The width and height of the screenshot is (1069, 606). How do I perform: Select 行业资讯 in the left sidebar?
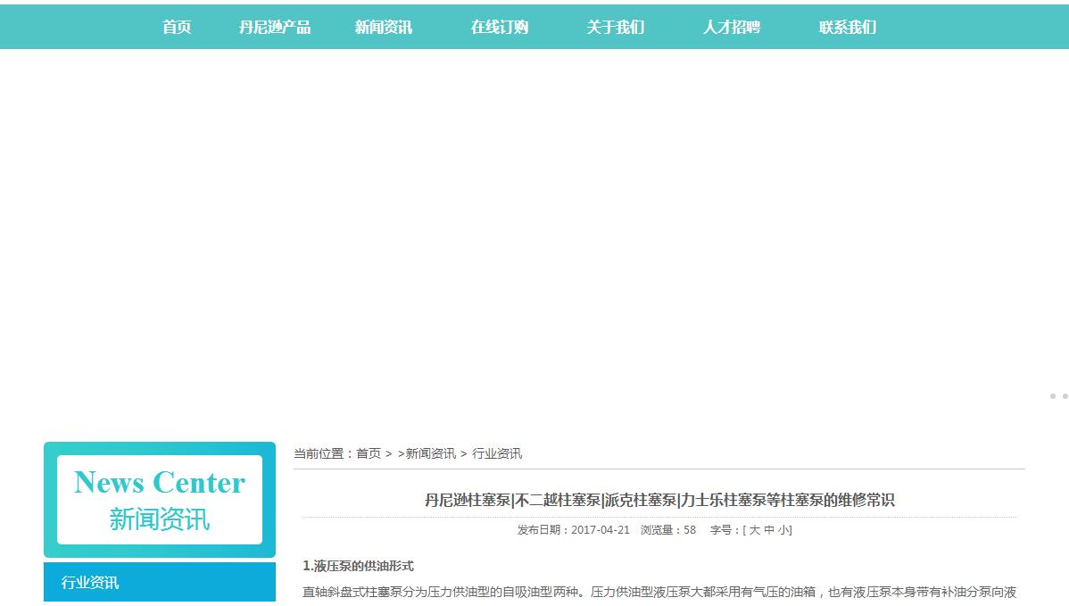(160, 582)
